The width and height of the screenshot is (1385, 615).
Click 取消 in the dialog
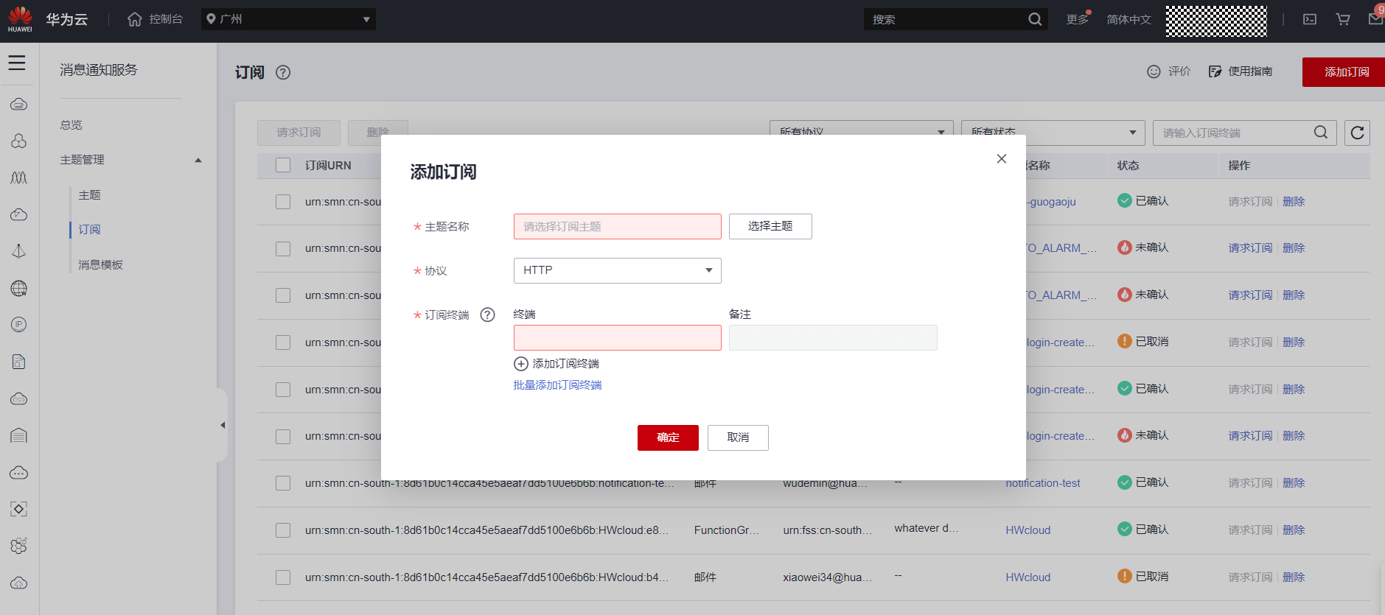pyautogui.click(x=738, y=437)
